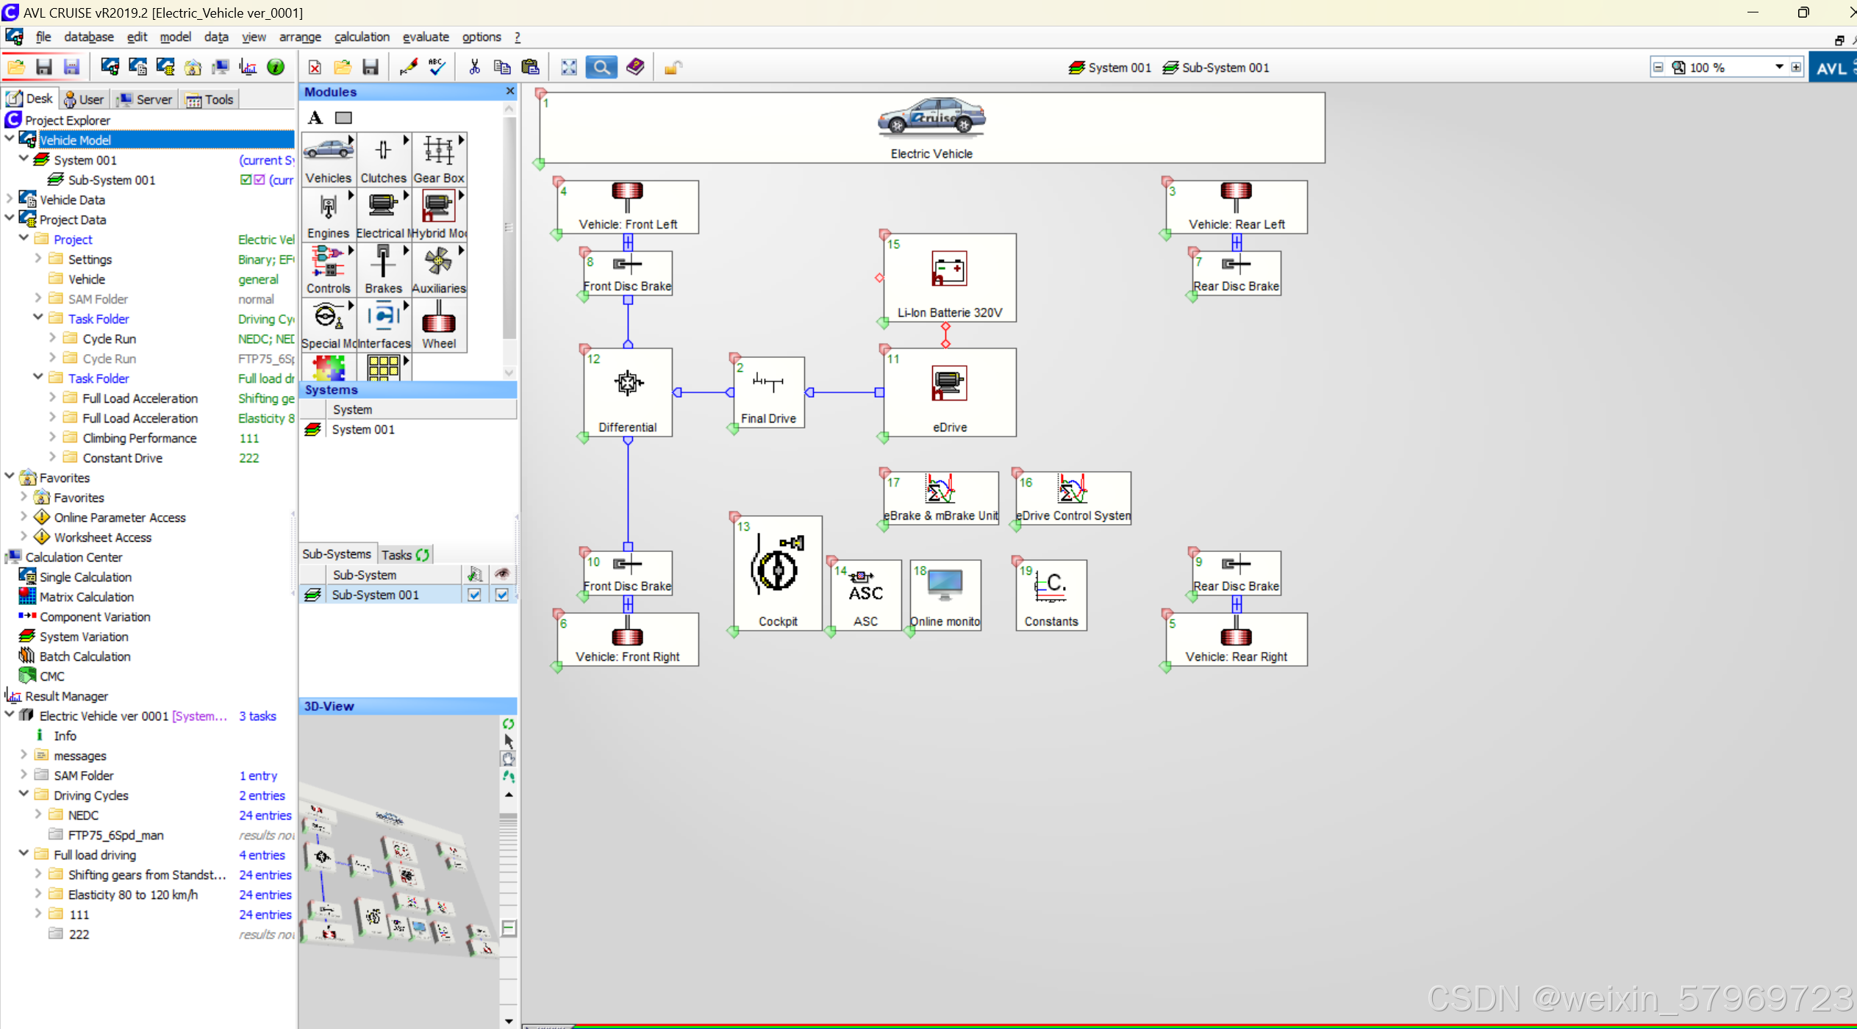Expand the NEDC results folder

(38, 814)
